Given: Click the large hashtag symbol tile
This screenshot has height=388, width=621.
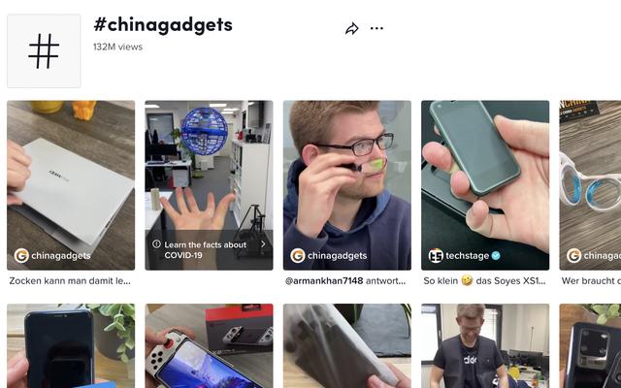Looking at the screenshot, I should coord(44,51).
